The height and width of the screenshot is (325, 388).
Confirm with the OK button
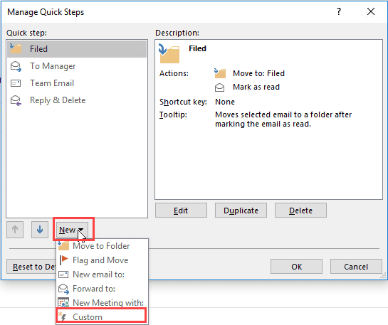[x=296, y=267]
